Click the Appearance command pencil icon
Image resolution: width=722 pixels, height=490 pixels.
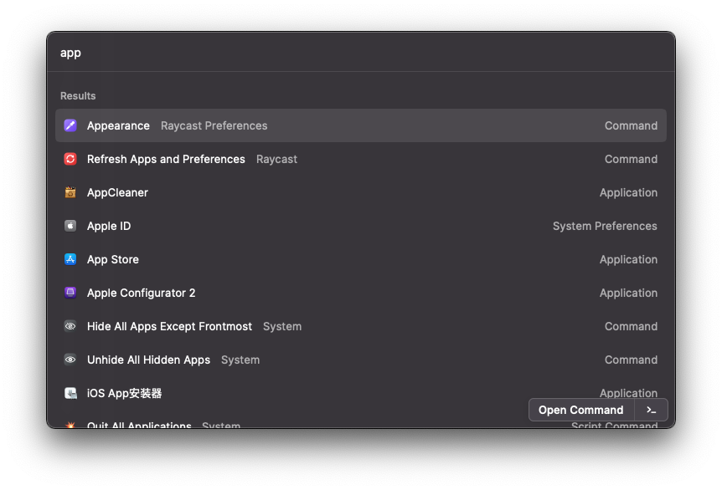[70, 125]
